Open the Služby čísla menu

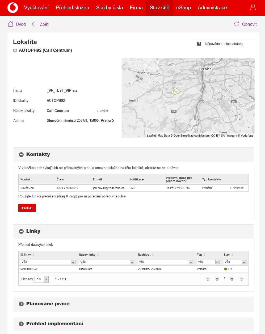click(110, 7)
